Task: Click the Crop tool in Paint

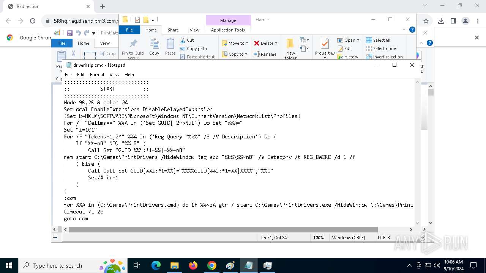Action: [x=108, y=53]
